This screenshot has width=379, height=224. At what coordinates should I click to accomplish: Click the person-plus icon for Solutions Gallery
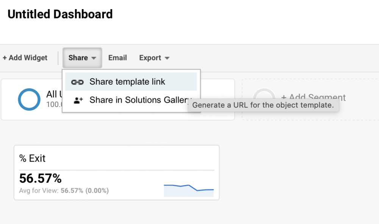[x=78, y=100]
